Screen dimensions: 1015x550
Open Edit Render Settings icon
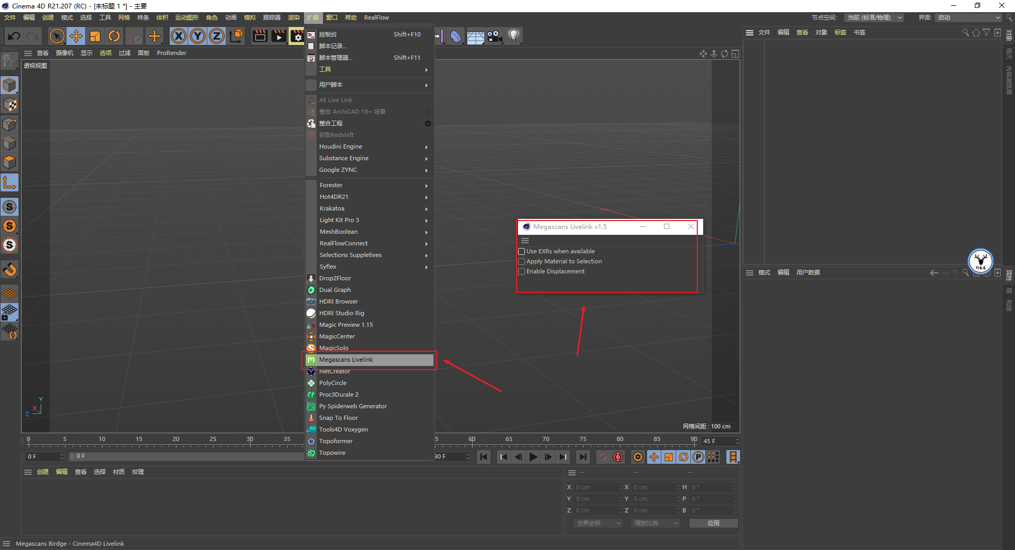pos(297,36)
